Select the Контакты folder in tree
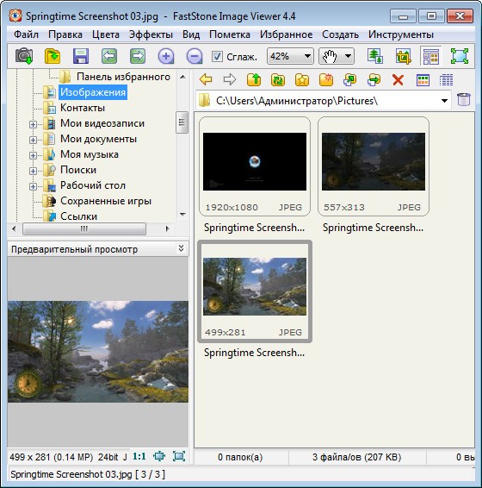 click(83, 108)
